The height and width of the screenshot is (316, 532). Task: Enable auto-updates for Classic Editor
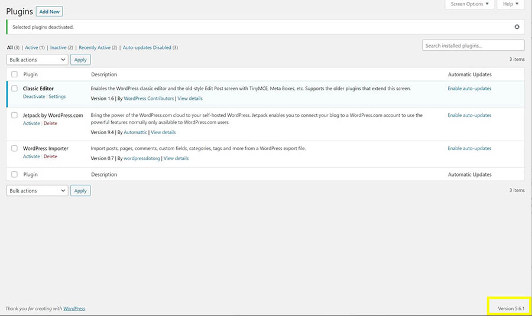pyautogui.click(x=469, y=89)
